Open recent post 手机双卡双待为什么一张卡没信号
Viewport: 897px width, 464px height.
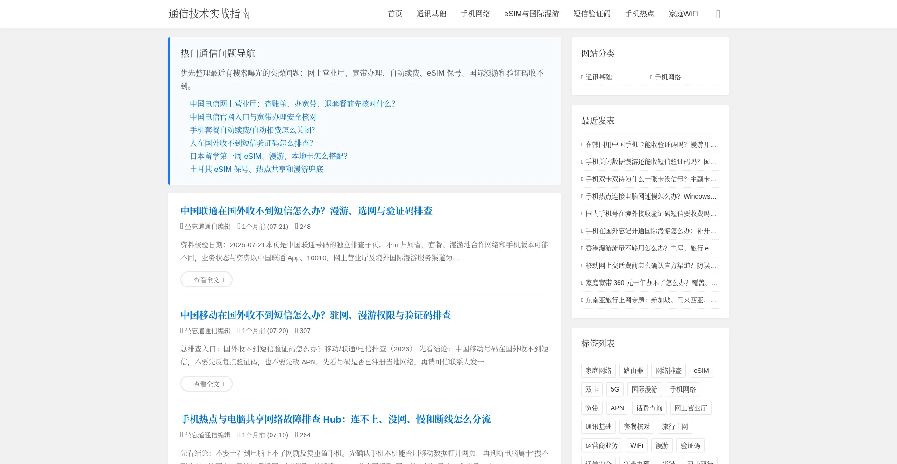pos(650,179)
